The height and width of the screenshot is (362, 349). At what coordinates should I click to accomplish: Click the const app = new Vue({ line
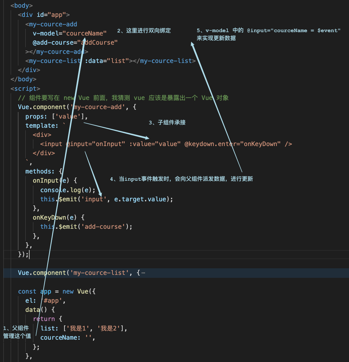(57, 291)
